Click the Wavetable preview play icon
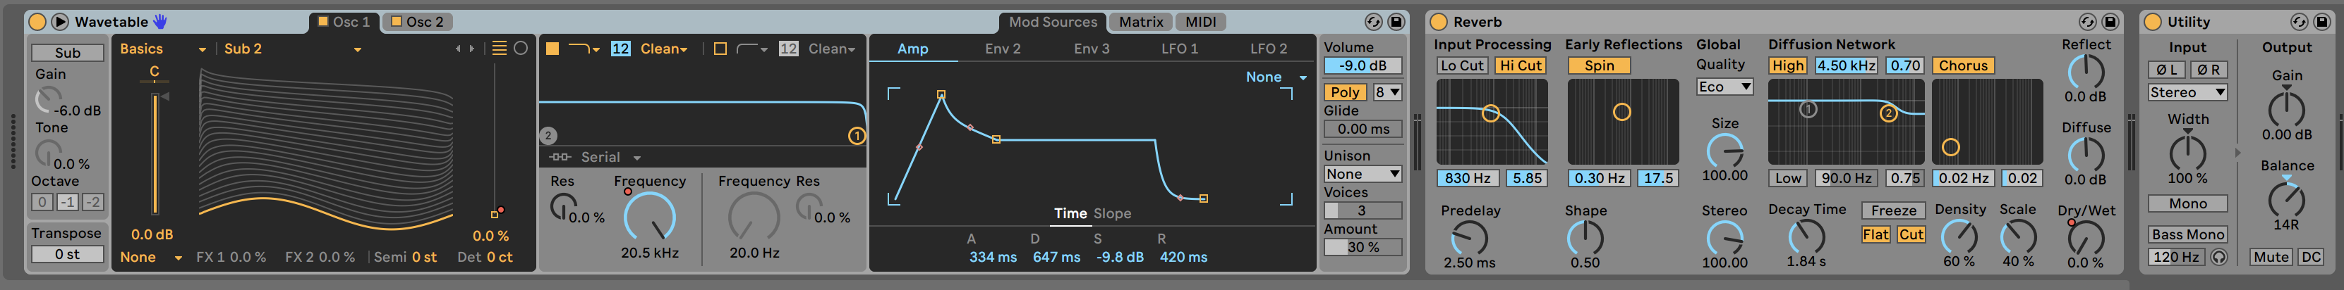This screenshot has height=290, width=2344. 60,22
